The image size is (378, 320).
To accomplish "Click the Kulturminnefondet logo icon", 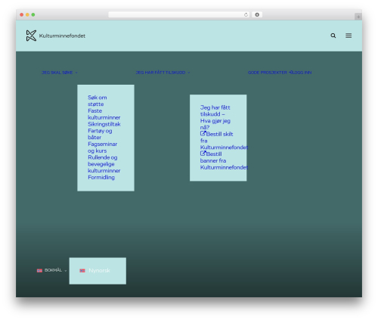I will [31, 36].
